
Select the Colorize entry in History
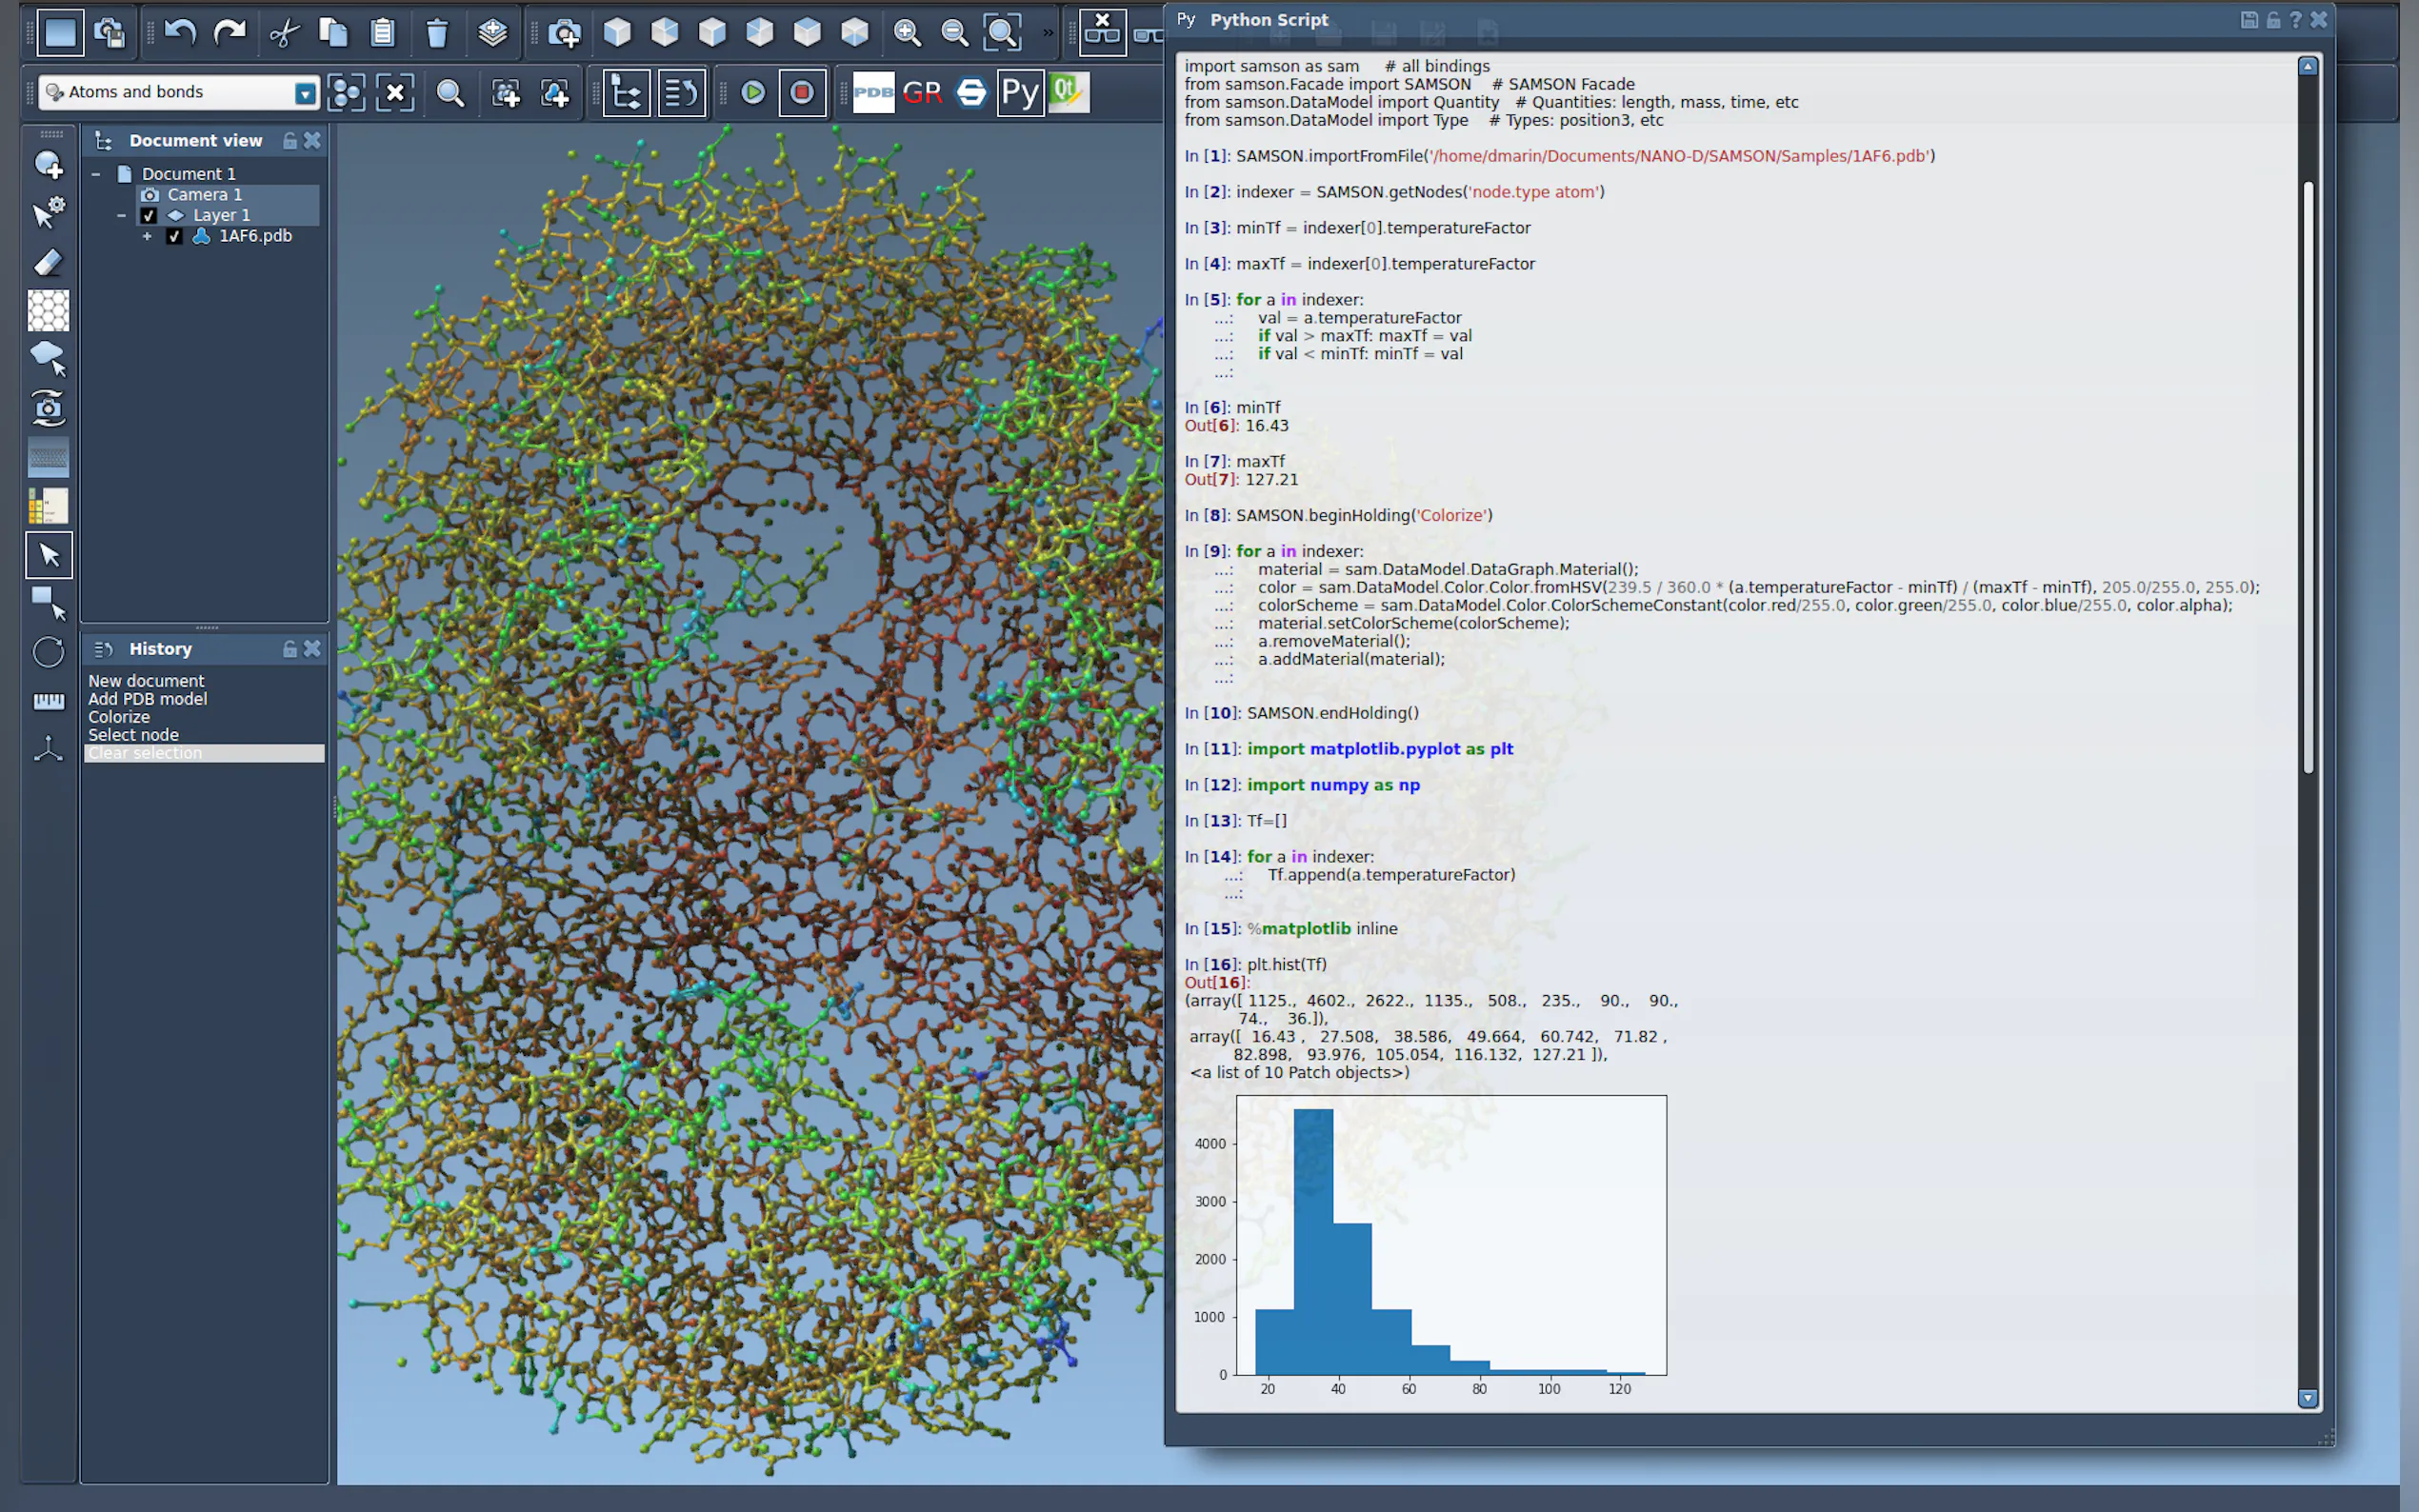pyautogui.click(x=119, y=717)
